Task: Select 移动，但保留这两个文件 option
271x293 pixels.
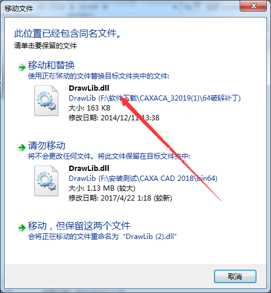Action: click(79, 226)
